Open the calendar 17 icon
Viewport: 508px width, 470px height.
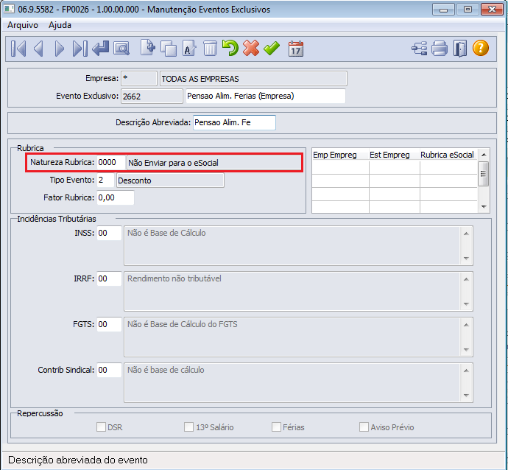tap(296, 49)
